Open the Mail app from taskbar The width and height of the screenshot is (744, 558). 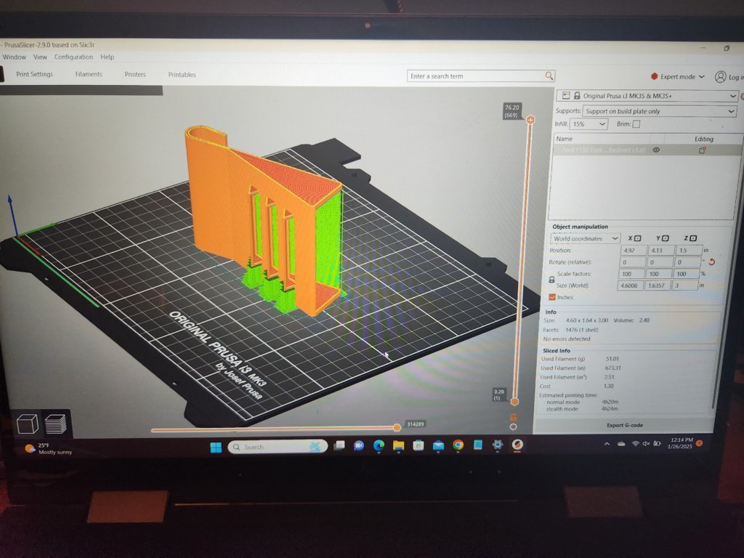tap(438, 445)
